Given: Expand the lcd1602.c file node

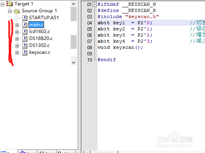Looking at the screenshot, I should 17,32.
